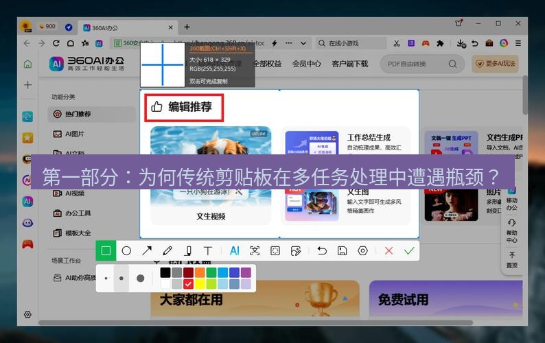The height and width of the screenshot is (343, 545).
Task: Select AI视频 in the category list
Action: coord(69,193)
